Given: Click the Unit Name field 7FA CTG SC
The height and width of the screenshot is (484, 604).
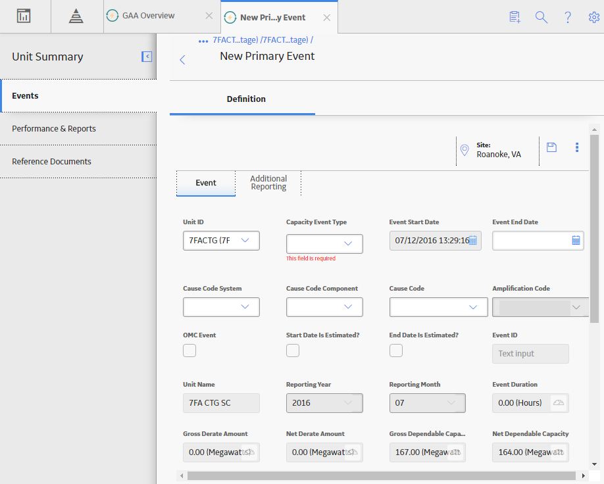Looking at the screenshot, I should (221, 402).
